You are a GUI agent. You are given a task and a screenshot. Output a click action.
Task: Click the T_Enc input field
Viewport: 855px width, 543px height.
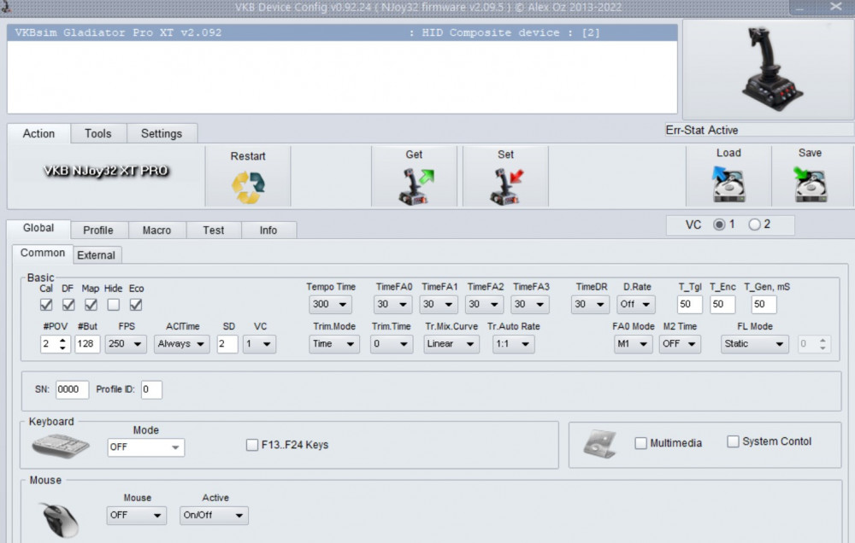722,305
